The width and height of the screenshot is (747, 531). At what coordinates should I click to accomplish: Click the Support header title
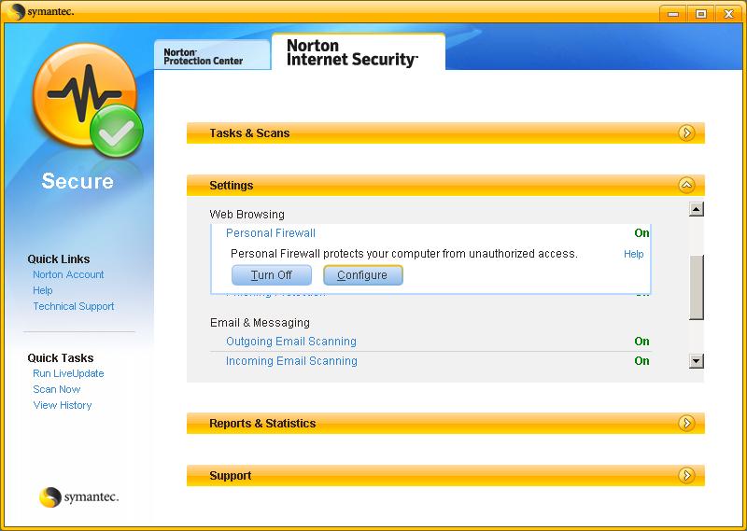point(230,475)
